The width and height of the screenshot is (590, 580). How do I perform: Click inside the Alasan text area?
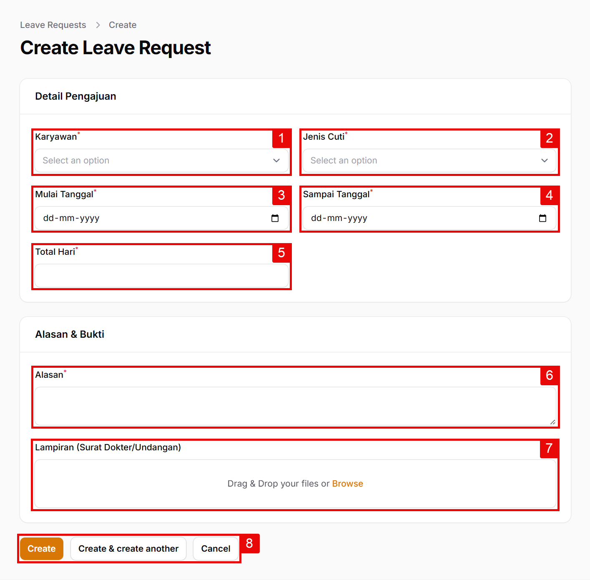(295, 406)
